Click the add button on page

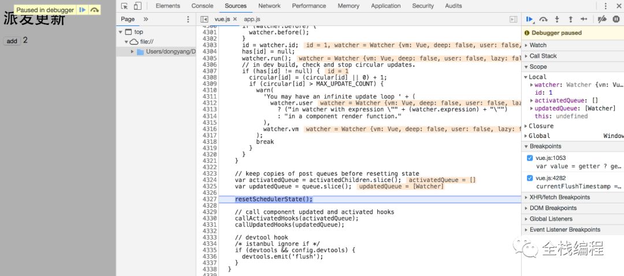(x=12, y=41)
